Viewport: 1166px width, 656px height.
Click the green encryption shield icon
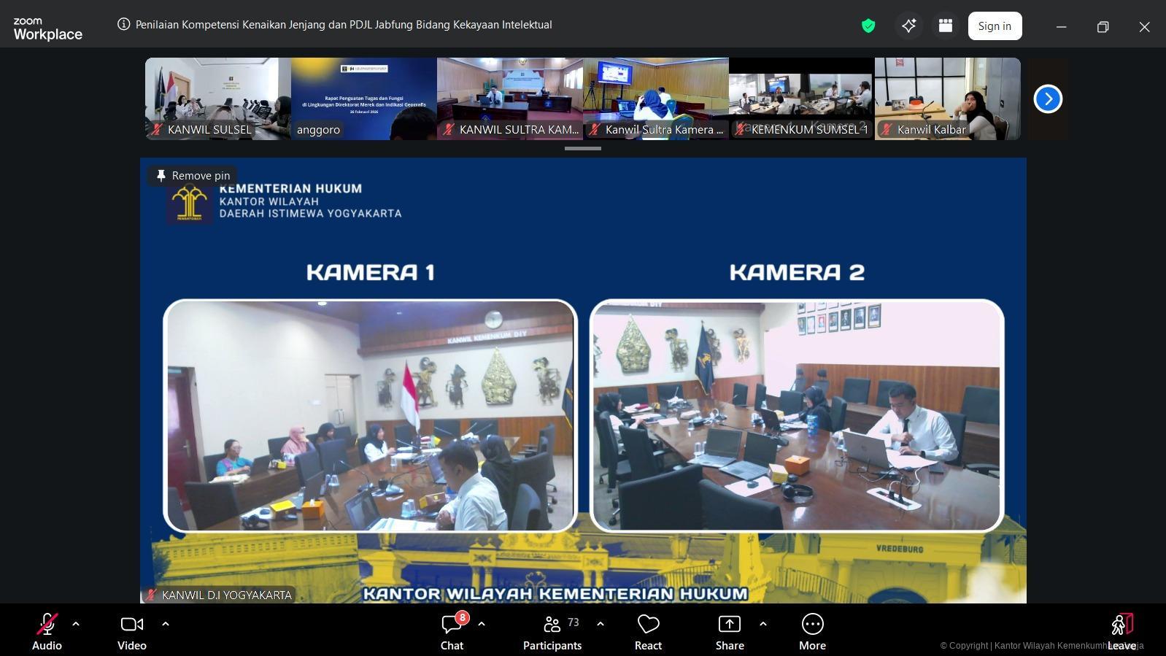[x=868, y=26]
